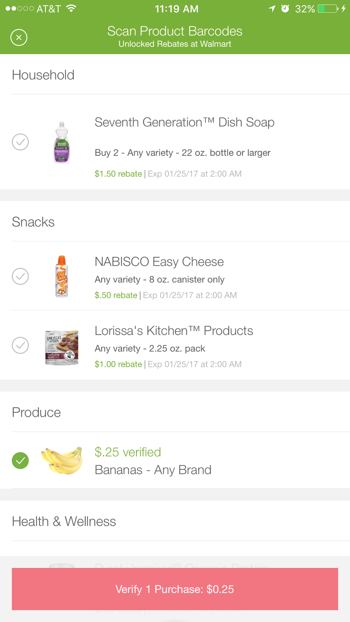Image resolution: width=350 pixels, height=622 pixels.
Task: Open Seventh Generation Dish Soap title
Action: 184,122
